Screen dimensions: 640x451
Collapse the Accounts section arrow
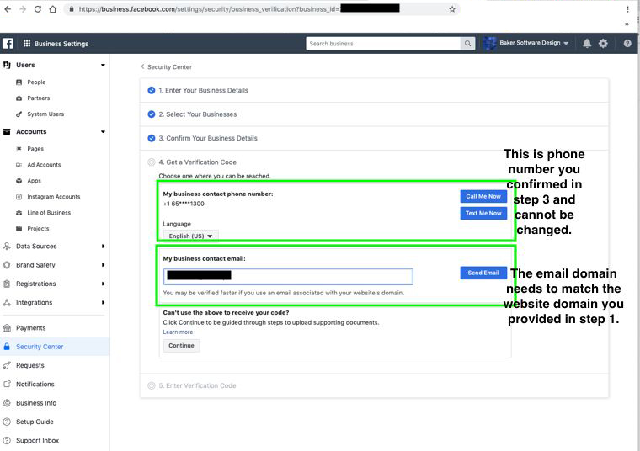[103, 132]
